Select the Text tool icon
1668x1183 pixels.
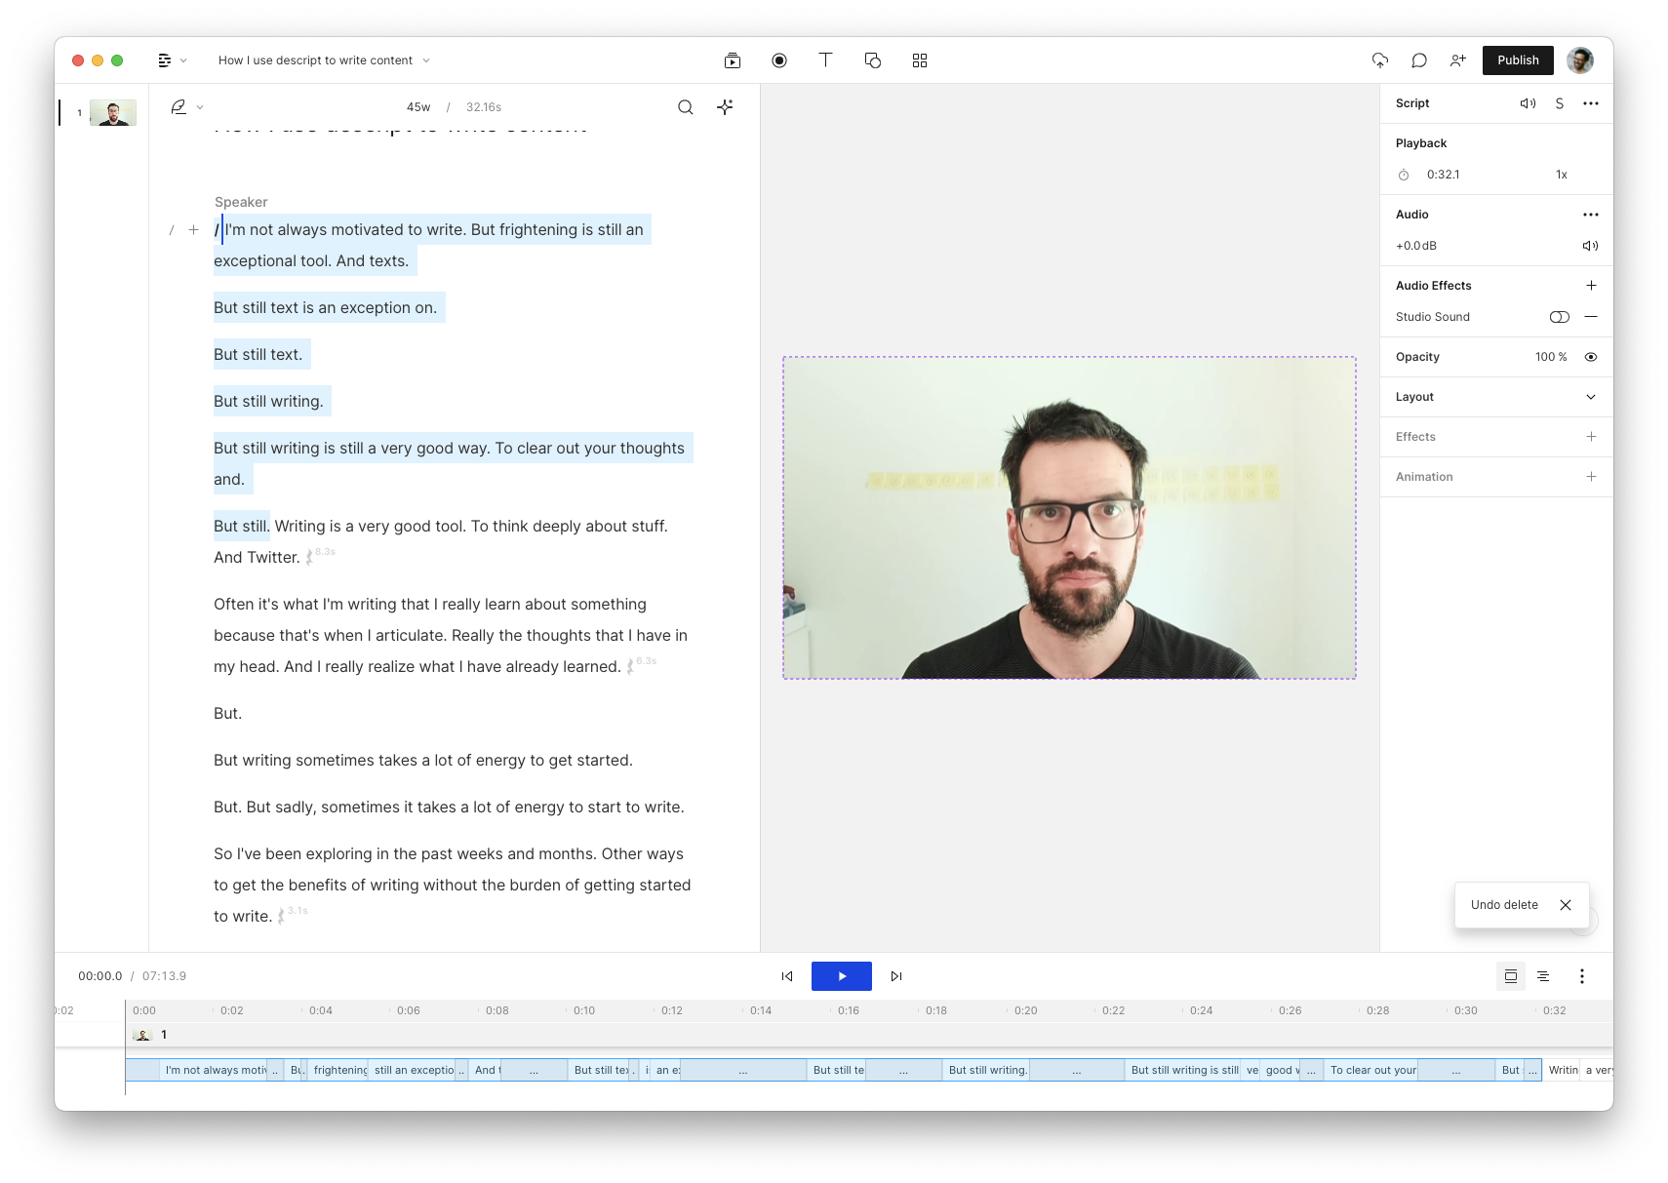[825, 60]
